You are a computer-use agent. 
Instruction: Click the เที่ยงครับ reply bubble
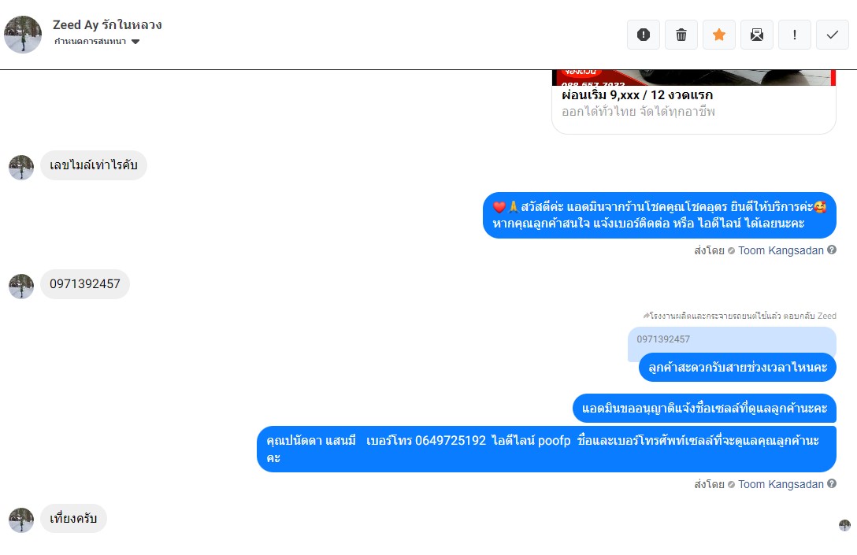click(x=73, y=519)
